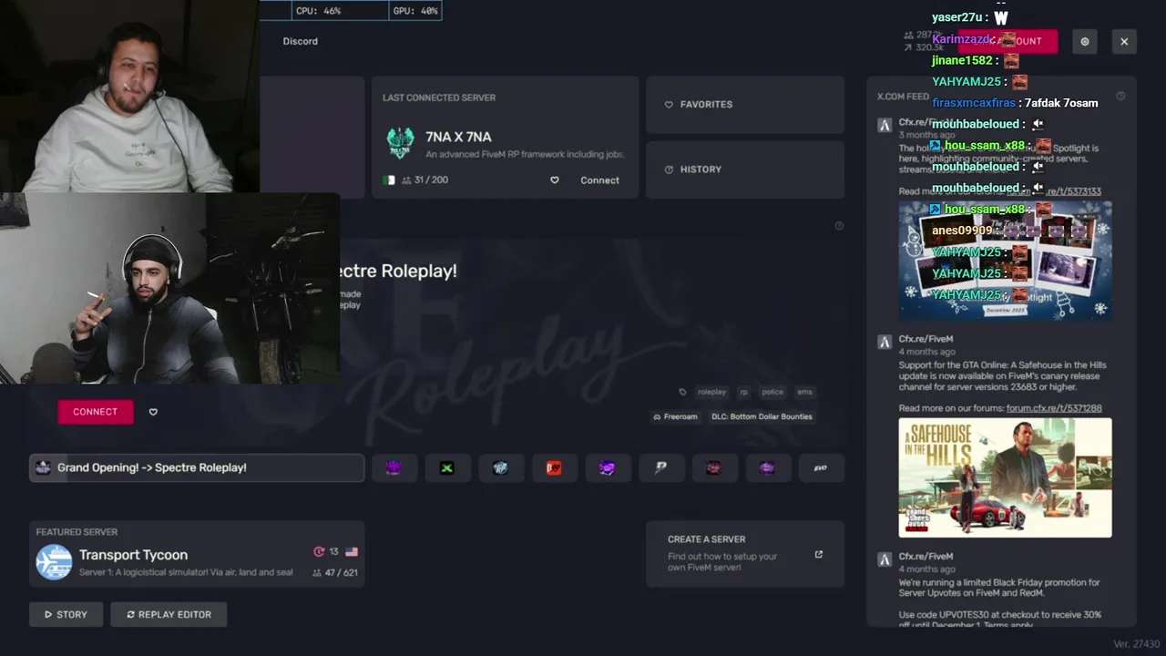The height and width of the screenshot is (656, 1166).
Task: Click the X.COM Feed info icon
Action: click(1120, 96)
